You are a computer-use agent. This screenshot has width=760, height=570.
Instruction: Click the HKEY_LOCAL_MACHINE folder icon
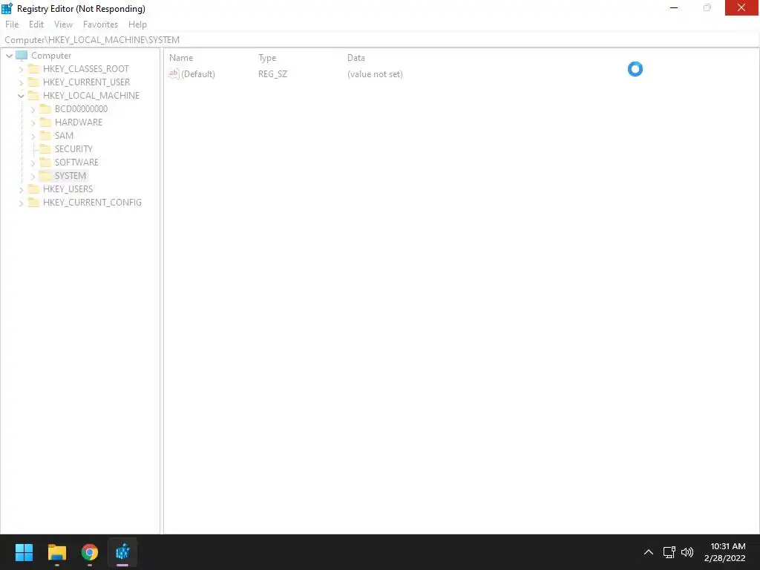coord(33,96)
